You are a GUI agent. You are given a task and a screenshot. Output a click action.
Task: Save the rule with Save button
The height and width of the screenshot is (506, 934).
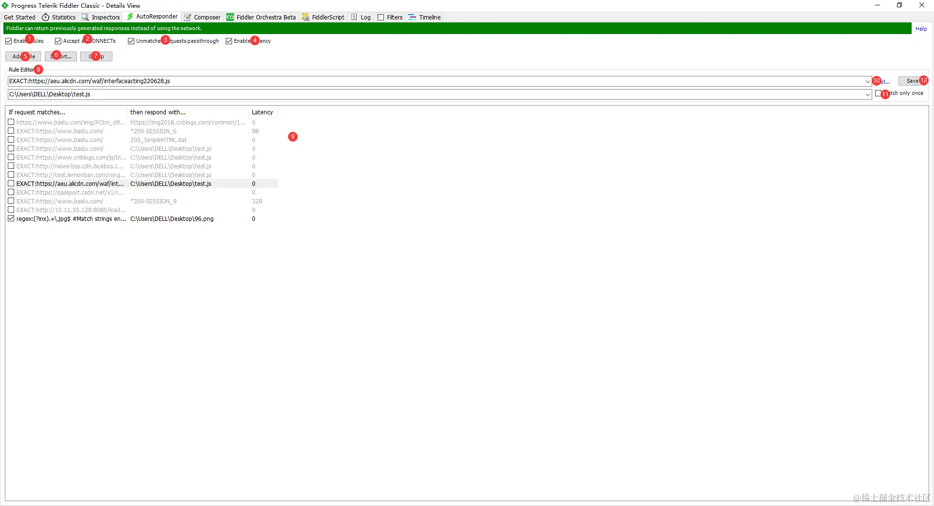[912, 81]
